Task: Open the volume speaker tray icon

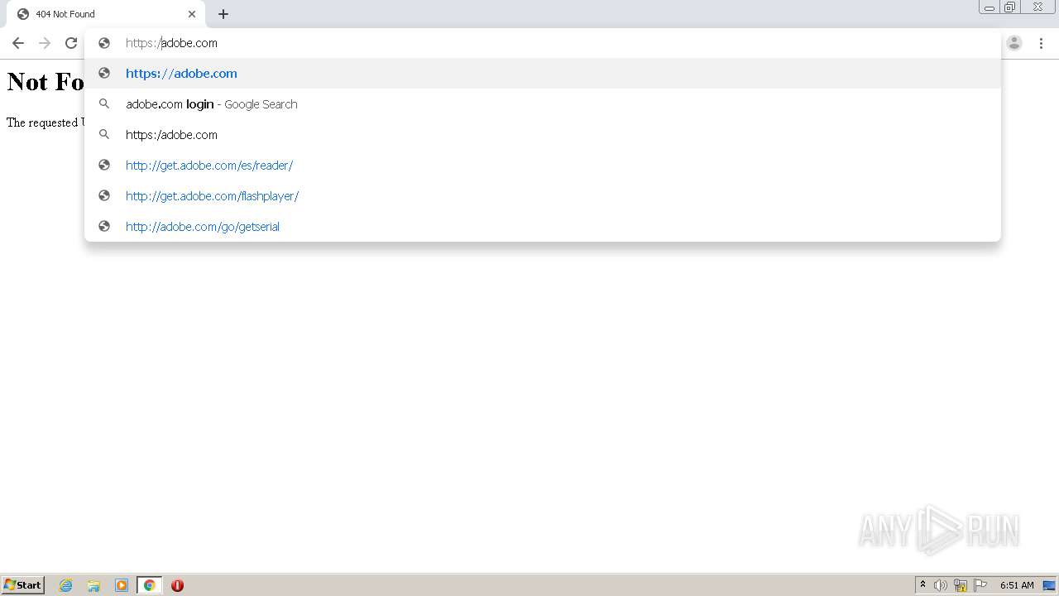Action: pos(941,585)
